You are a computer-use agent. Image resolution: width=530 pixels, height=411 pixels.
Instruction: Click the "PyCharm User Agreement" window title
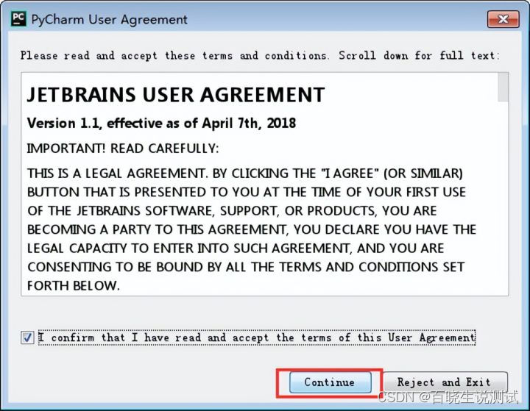tap(109, 19)
